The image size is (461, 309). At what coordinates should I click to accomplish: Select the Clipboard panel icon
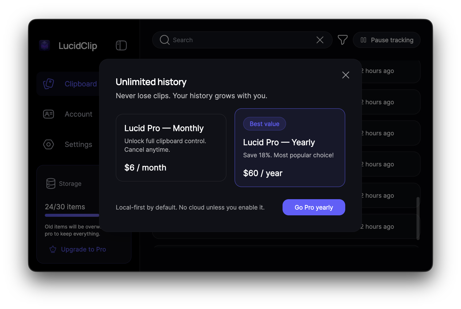click(x=48, y=84)
